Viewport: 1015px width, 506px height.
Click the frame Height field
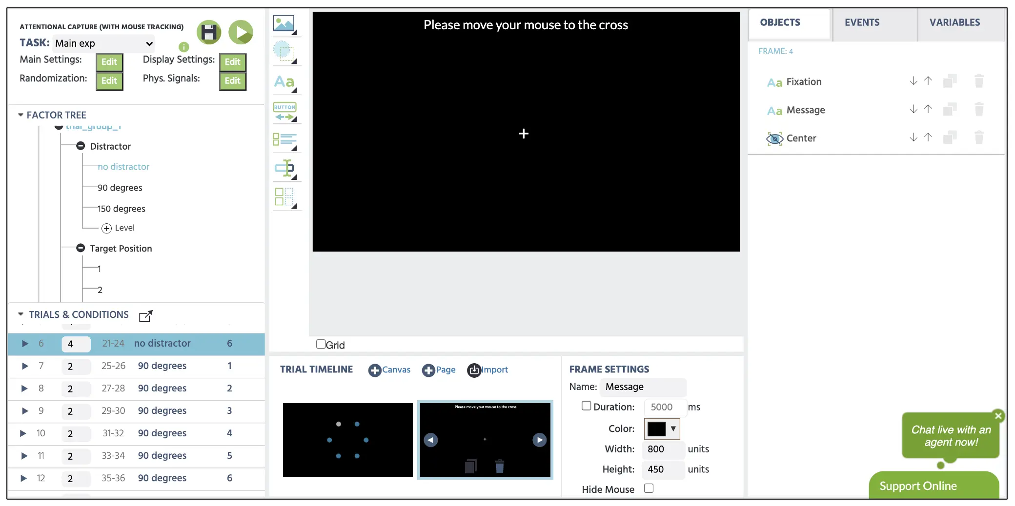click(x=663, y=469)
